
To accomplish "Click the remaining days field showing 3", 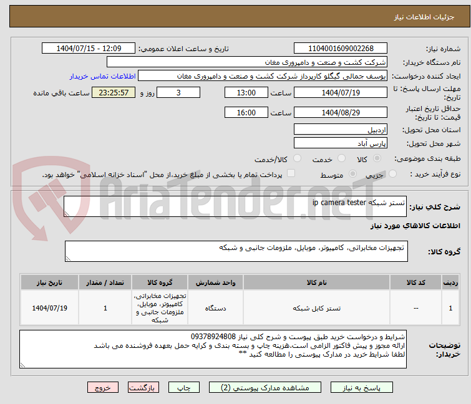I will (x=178, y=92).
